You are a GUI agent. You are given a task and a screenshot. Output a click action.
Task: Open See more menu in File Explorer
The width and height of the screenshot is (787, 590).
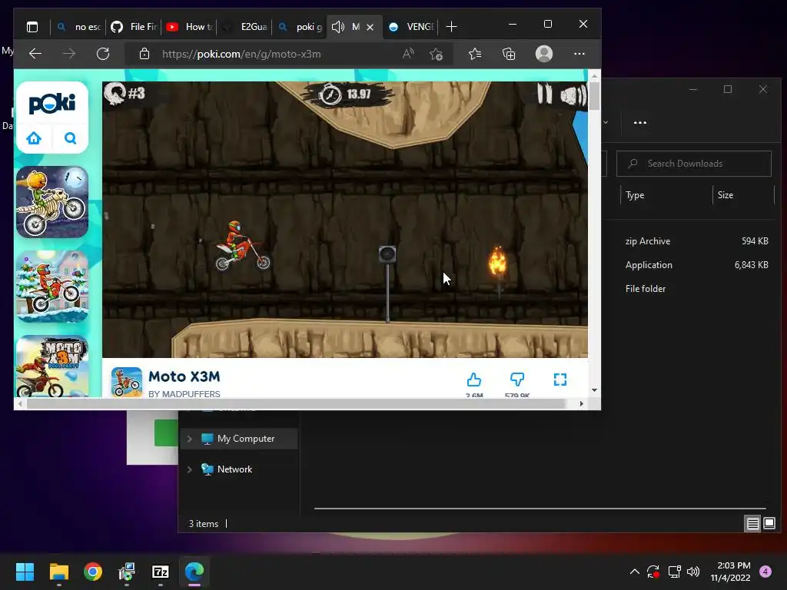point(640,122)
